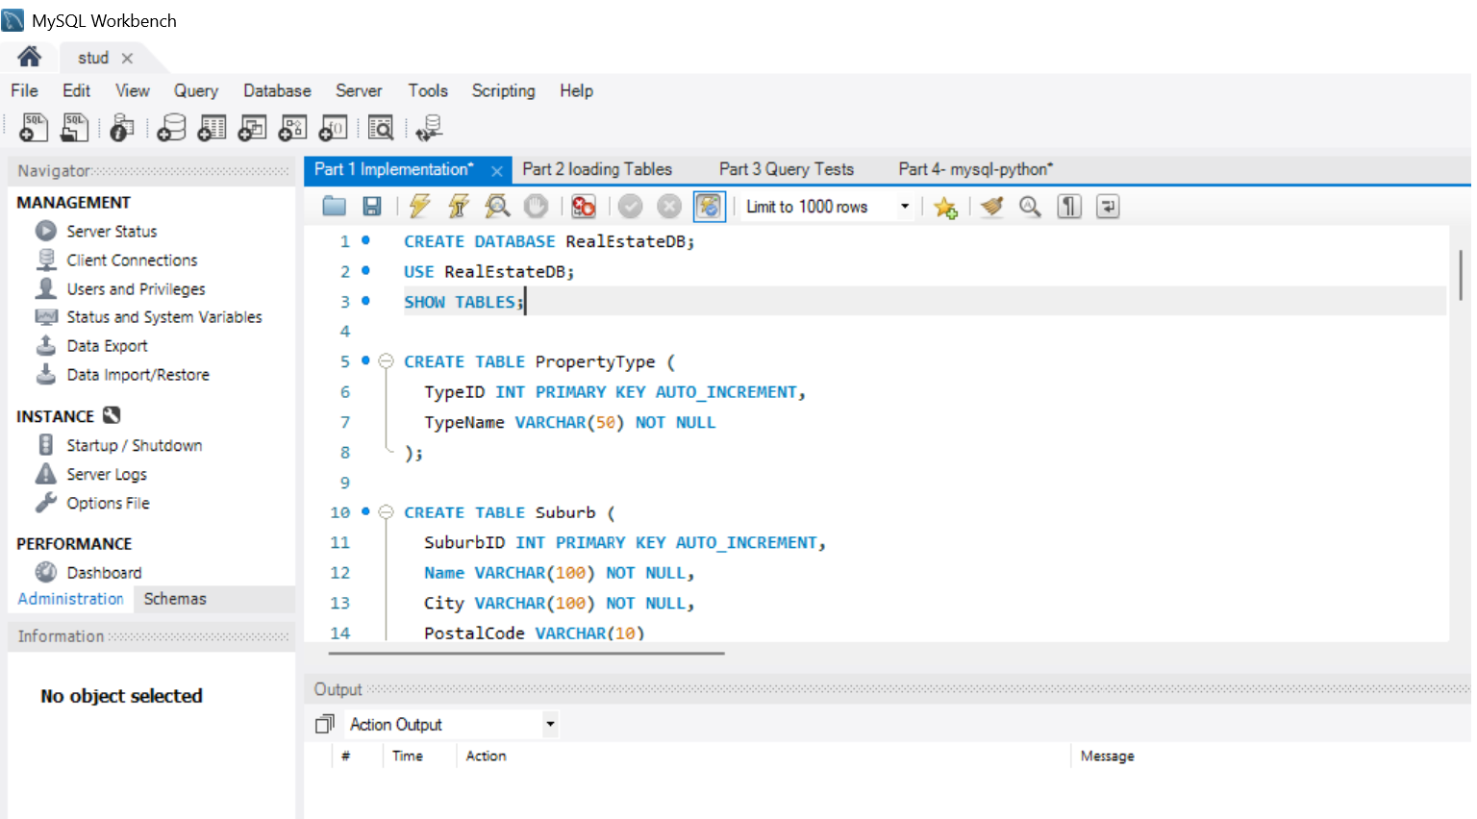The width and height of the screenshot is (1477, 819).
Task: Create a new schema from main toolbar
Action: click(171, 128)
